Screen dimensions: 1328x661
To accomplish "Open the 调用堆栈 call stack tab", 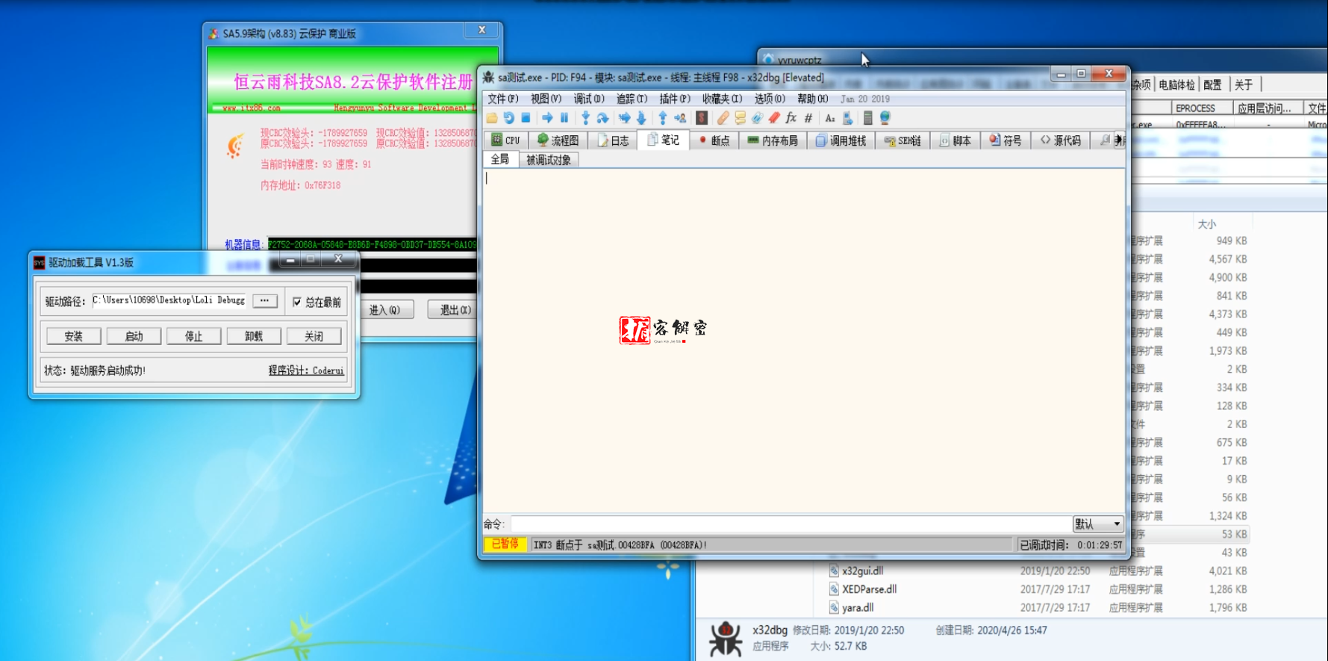I will click(841, 140).
